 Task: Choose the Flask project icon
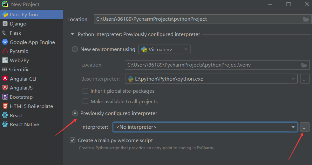coord(5,33)
